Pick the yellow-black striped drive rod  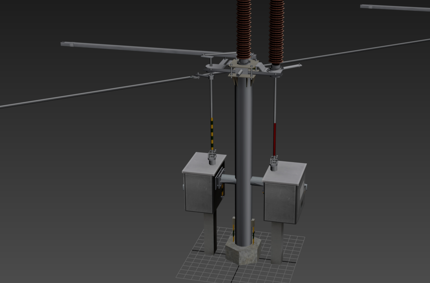(x=212, y=133)
